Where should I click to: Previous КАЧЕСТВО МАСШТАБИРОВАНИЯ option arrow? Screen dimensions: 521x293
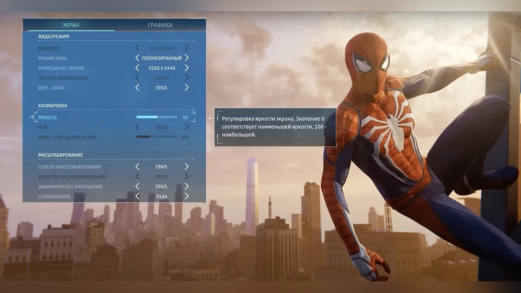coord(137,177)
